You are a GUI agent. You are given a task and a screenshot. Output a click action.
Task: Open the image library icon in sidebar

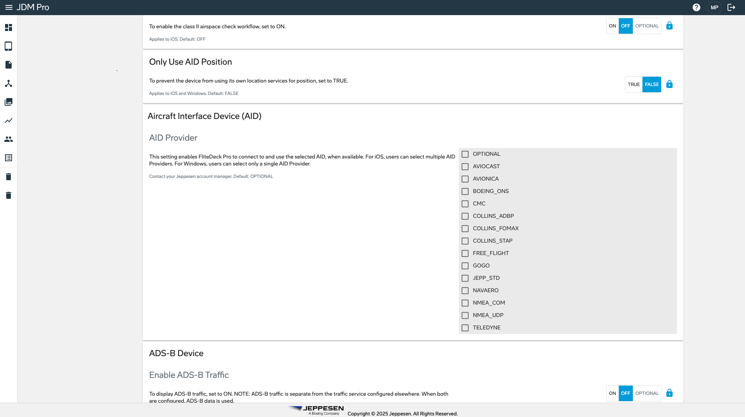point(9,102)
